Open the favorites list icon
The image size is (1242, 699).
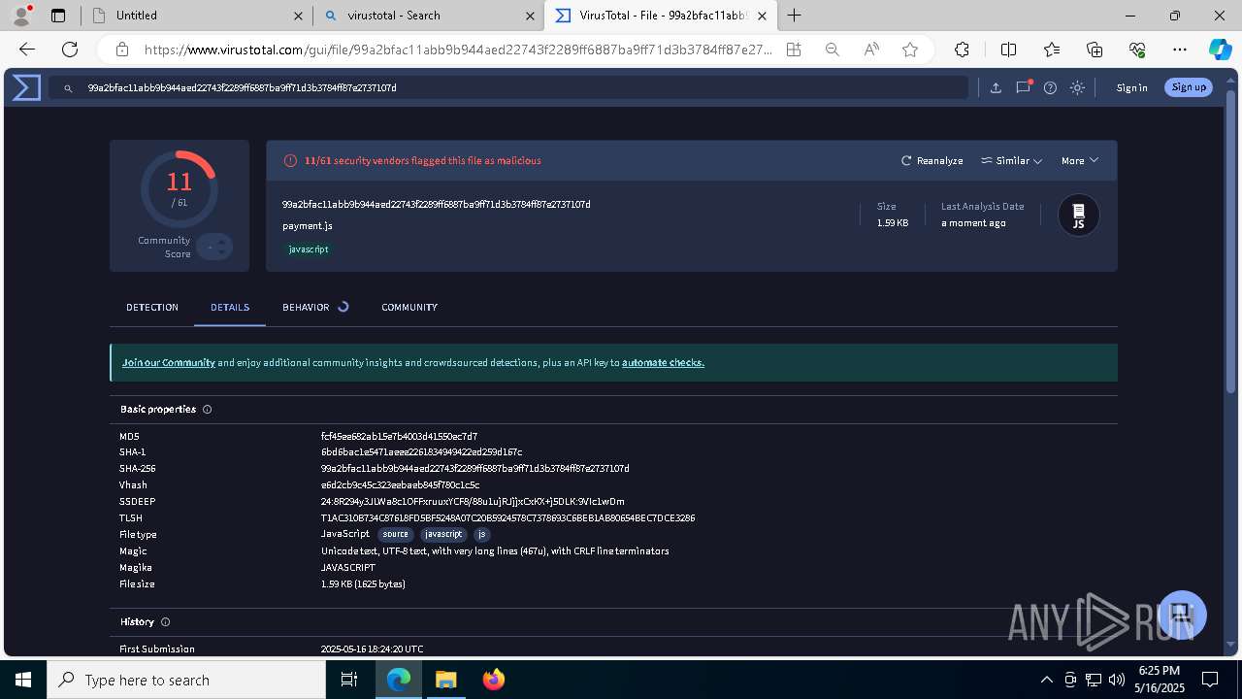[x=1052, y=50]
